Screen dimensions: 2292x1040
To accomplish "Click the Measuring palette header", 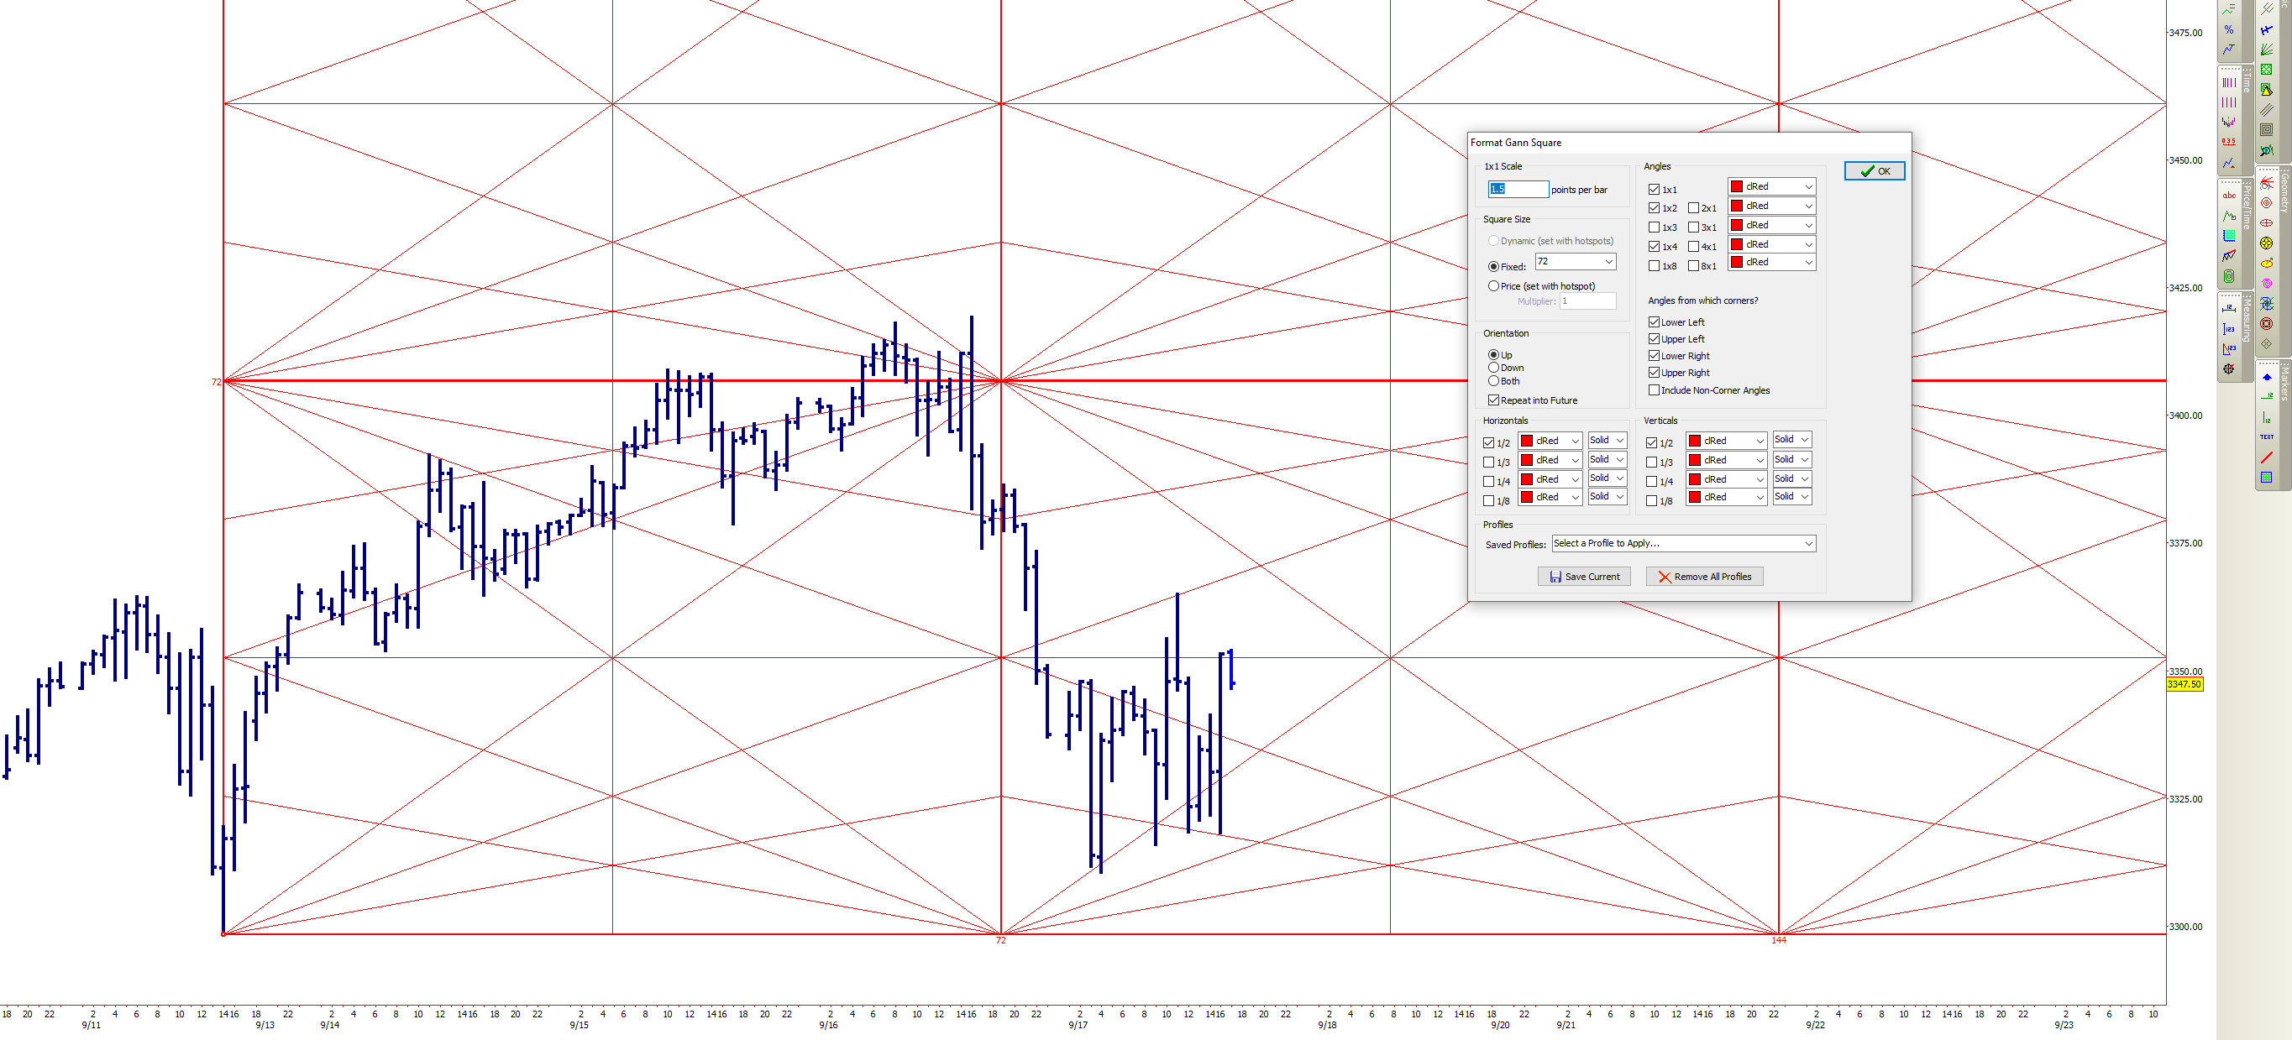I will click(2247, 321).
